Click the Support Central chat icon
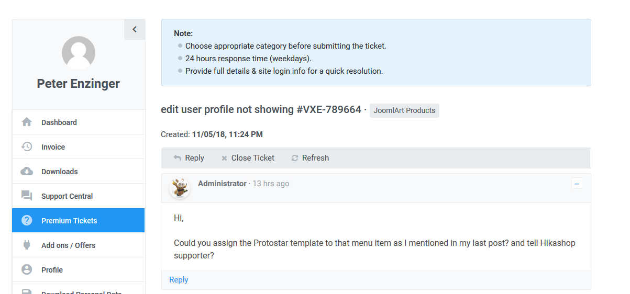 click(x=27, y=196)
